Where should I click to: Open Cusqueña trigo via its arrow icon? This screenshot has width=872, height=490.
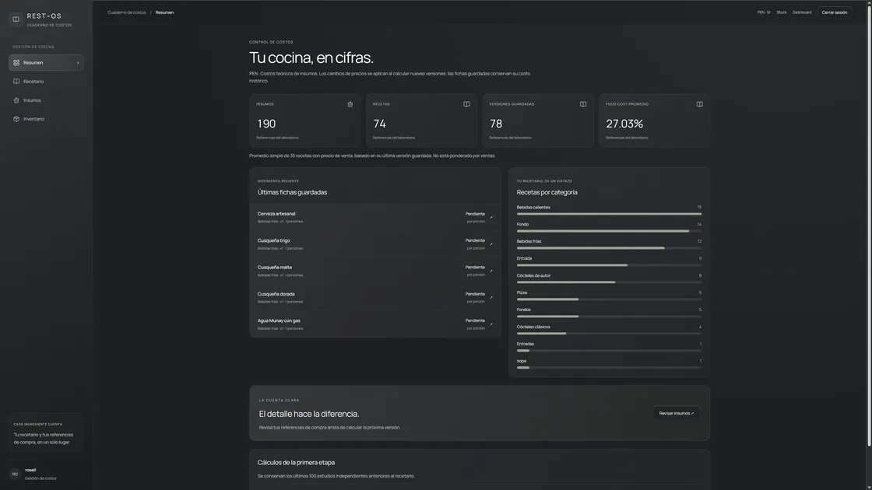coord(491,244)
